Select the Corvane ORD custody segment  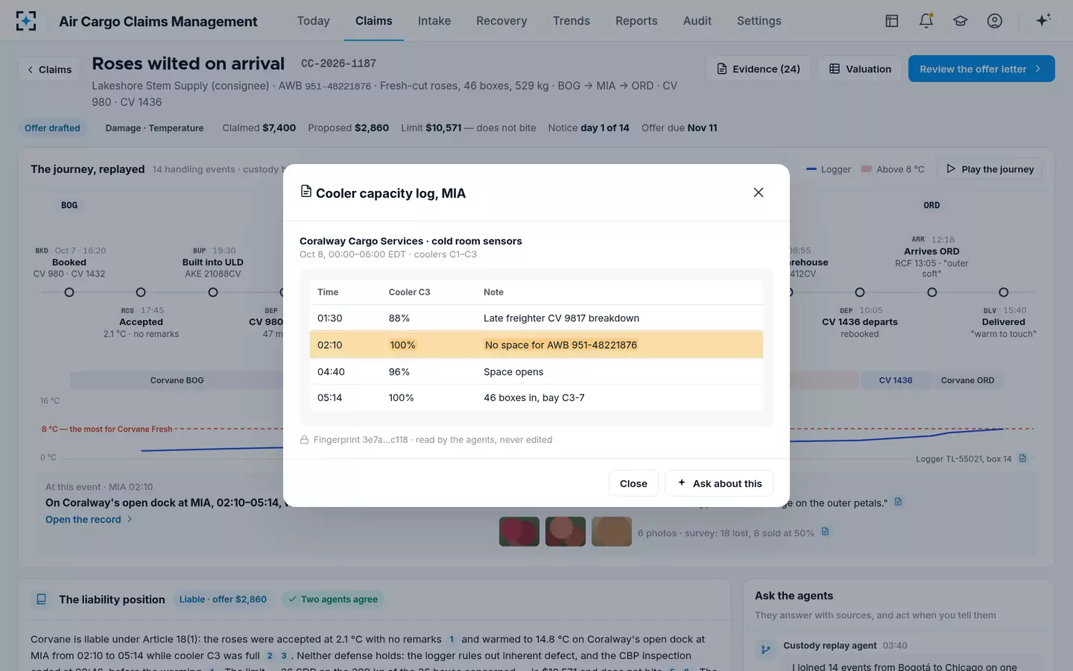(x=968, y=380)
